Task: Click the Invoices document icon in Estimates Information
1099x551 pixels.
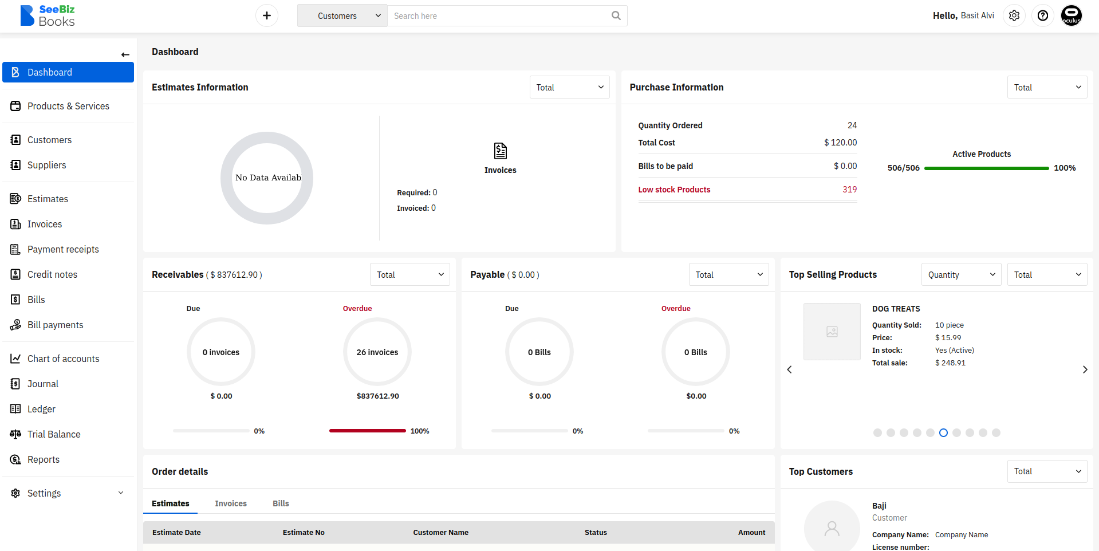Action: tap(500, 151)
